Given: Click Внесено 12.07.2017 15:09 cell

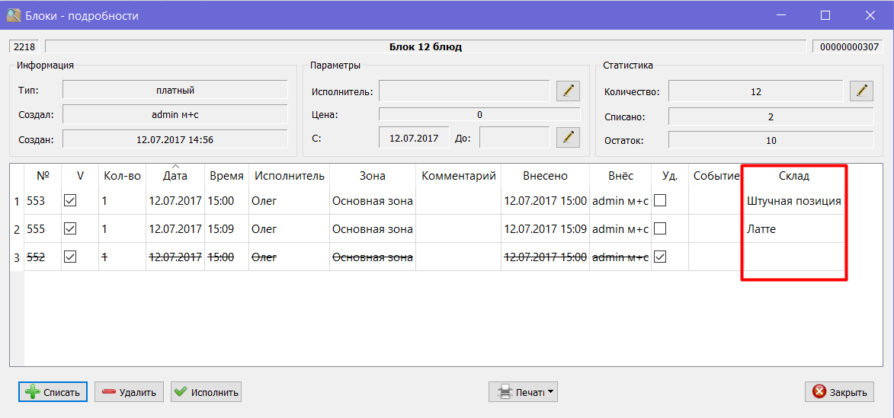Looking at the screenshot, I should pos(545,229).
